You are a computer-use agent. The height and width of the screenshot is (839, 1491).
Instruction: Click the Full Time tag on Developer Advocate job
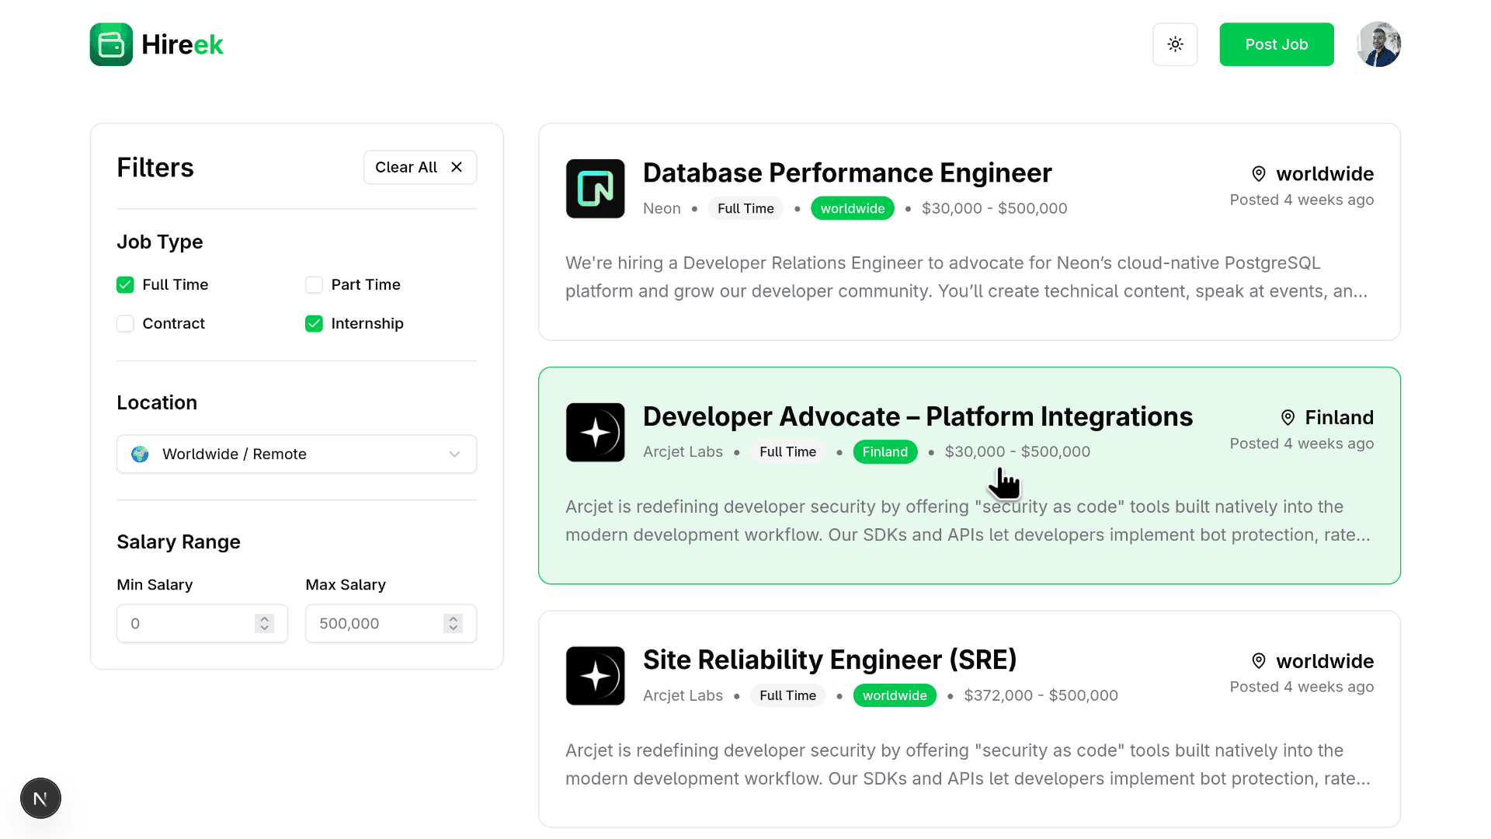tap(787, 451)
